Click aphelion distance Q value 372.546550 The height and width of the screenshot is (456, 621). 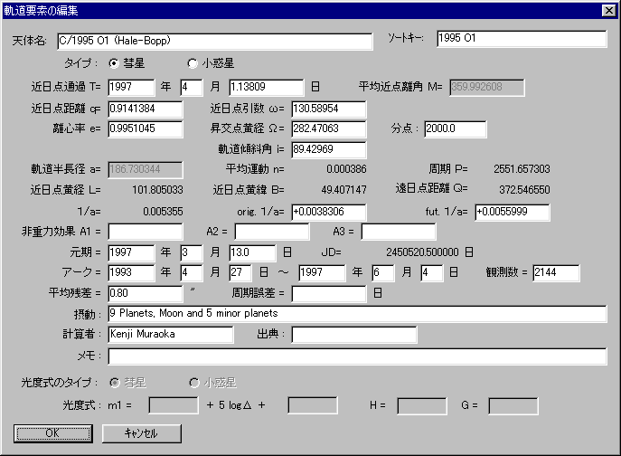click(x=524, y=190)
